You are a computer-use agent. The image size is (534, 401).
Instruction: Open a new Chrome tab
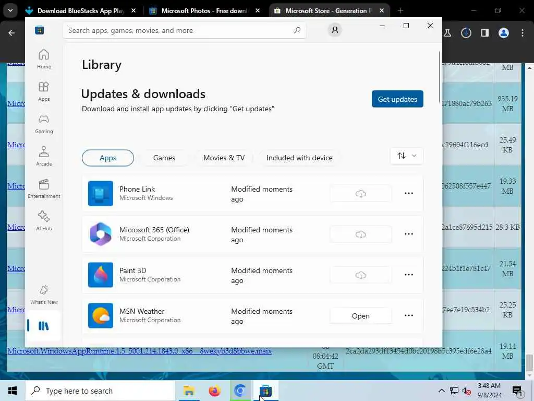(x=400, y=11)
